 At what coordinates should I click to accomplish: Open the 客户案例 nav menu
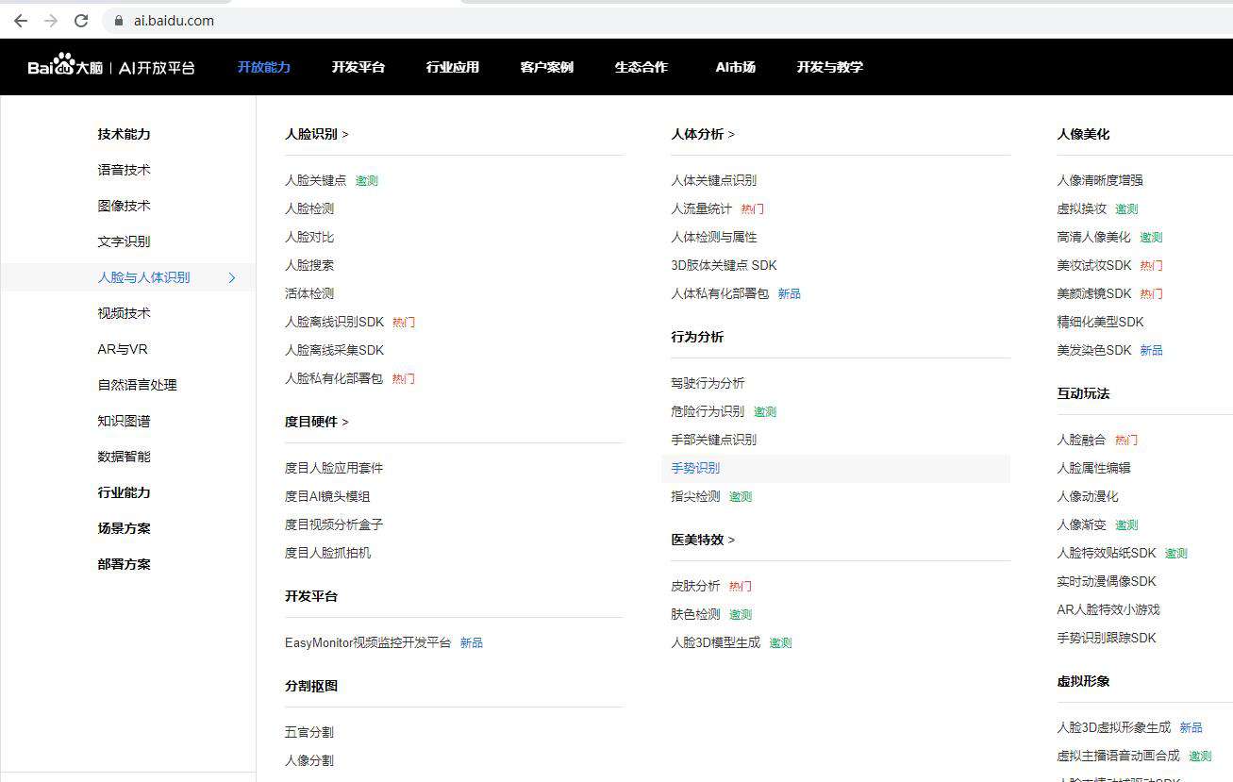tap(547, 67)
